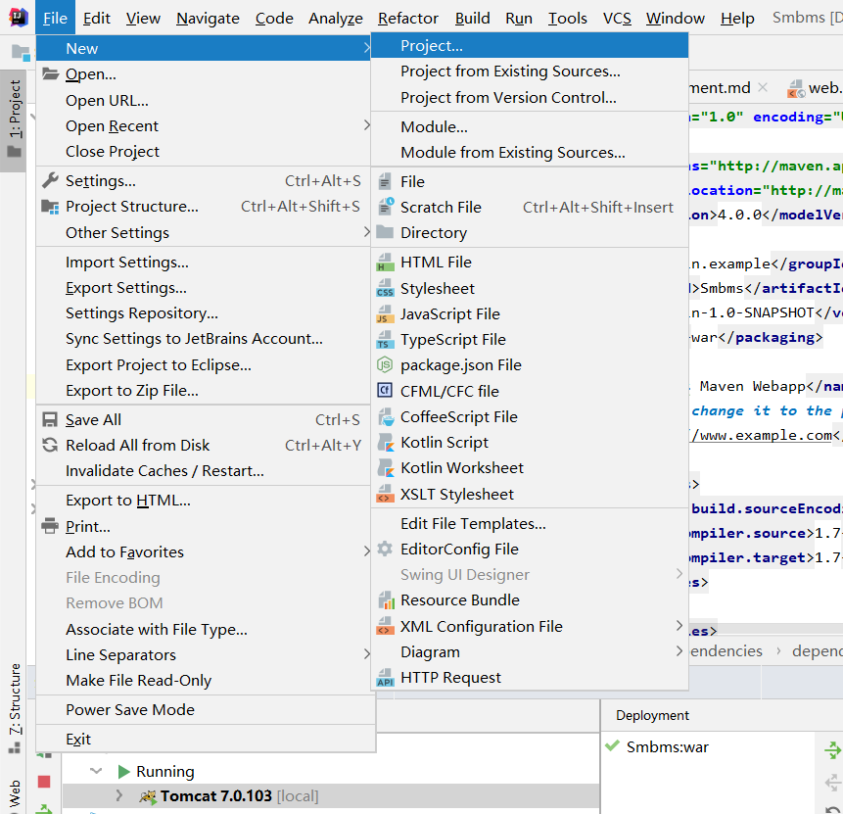The width and height of the screenshot is (843, 814).
Task: Select Edit File Templates...
Action: pos(530,523)
